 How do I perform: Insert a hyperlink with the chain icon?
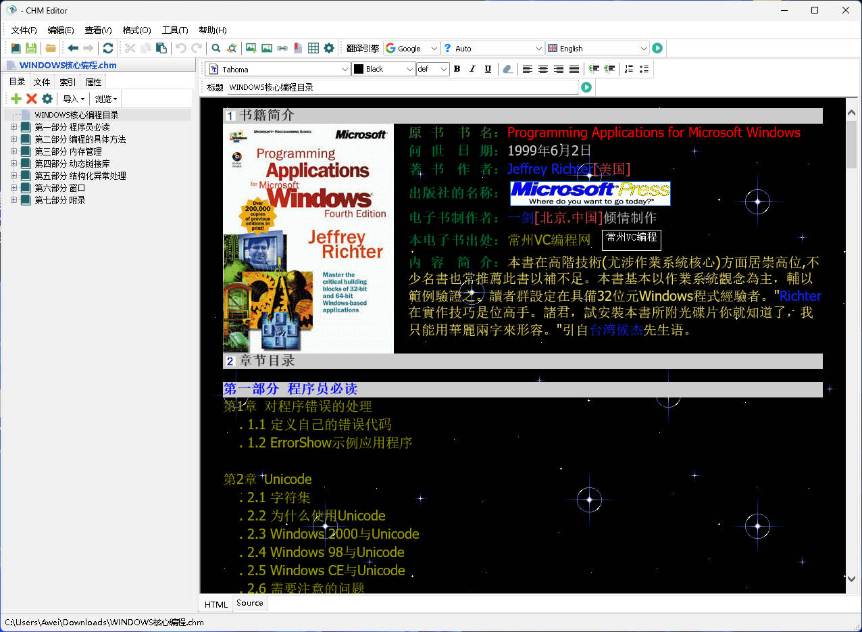click(x=282, y=48)
